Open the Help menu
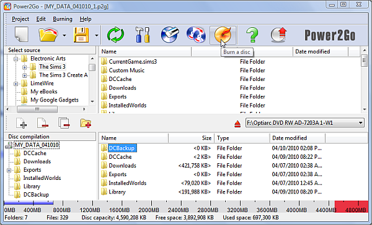The image size is (372, 225). click(86, 19)
